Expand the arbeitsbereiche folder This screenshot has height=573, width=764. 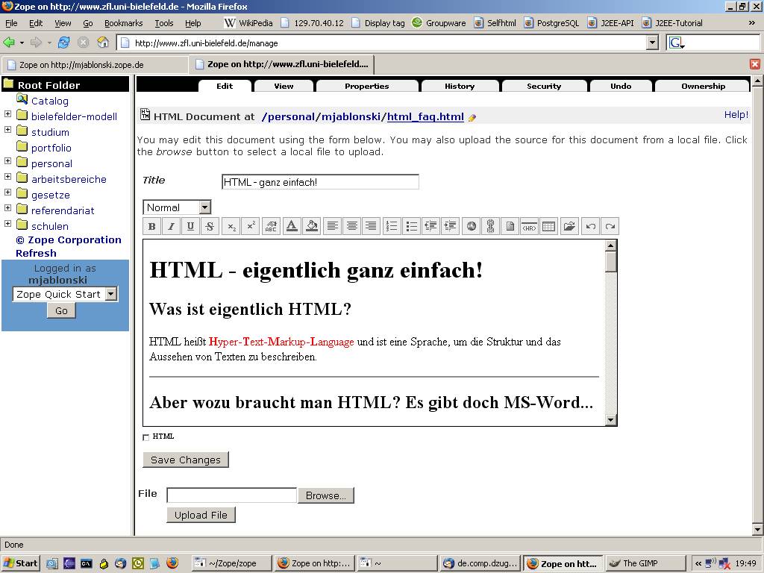click(8, 178)
